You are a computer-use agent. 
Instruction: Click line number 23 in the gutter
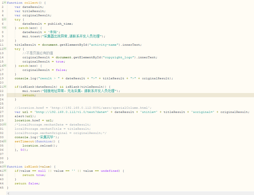(2, 95)
